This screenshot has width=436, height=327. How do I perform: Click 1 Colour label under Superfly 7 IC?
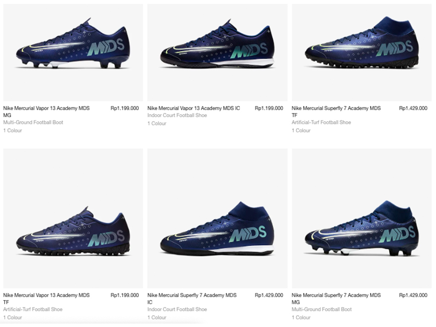click(157, 318)
